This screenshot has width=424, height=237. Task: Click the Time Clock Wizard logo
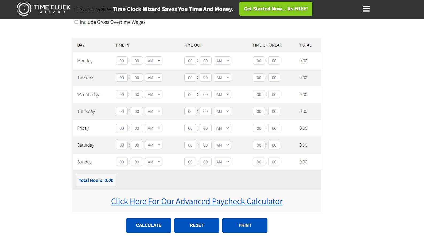coord(44,9)
